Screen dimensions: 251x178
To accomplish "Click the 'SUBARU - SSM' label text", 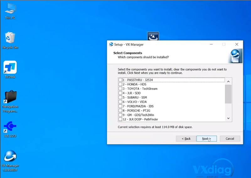I will tap(137, 97).
